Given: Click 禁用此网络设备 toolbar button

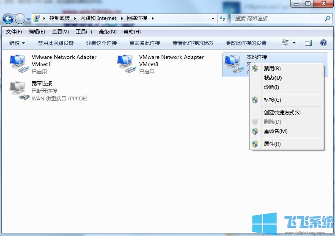Looking at the screenshot, I should point(56,43).
